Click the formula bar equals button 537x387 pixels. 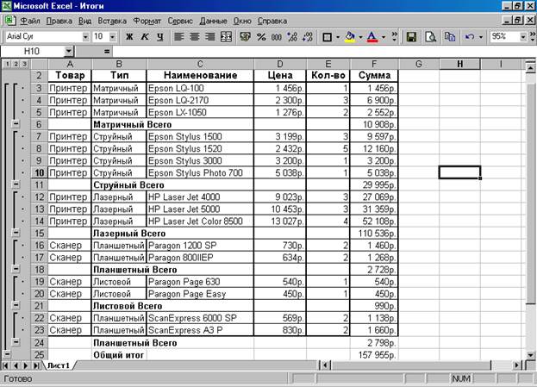click(107, 52)
